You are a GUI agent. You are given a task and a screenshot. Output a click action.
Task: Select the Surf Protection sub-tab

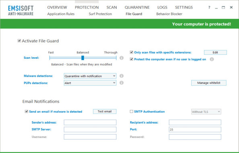[x=100, y=14]
